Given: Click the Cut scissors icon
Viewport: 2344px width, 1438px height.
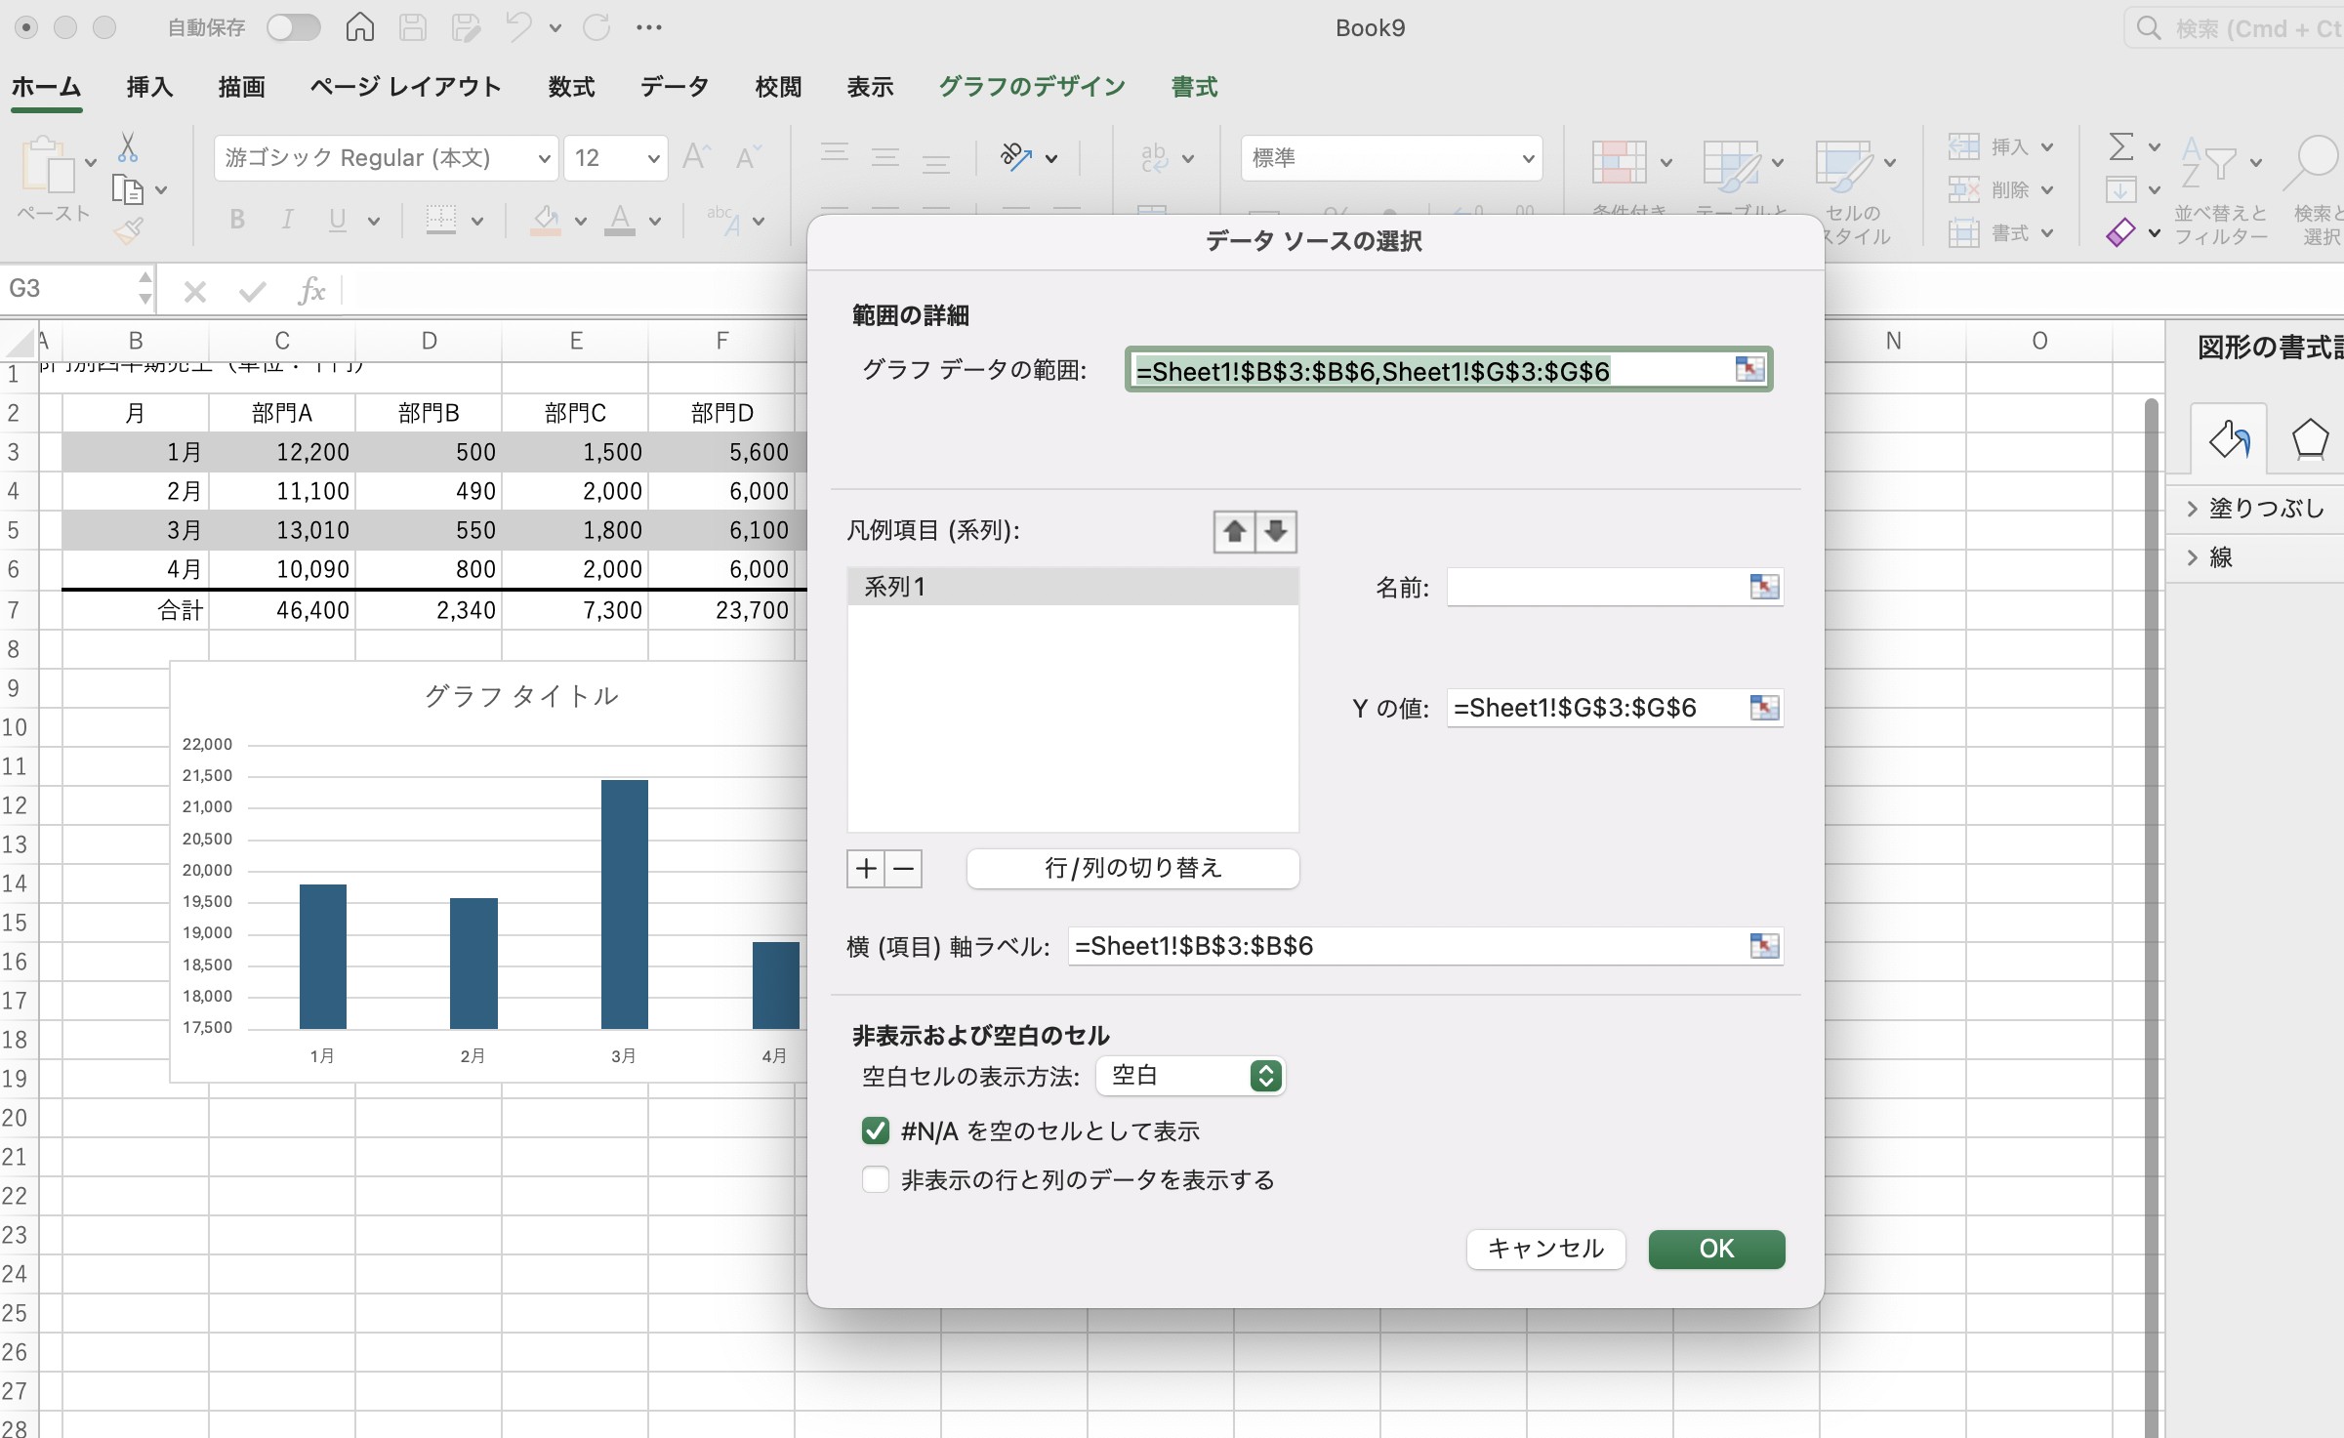Looking at the screenshot, I should [x=127, y=147].
